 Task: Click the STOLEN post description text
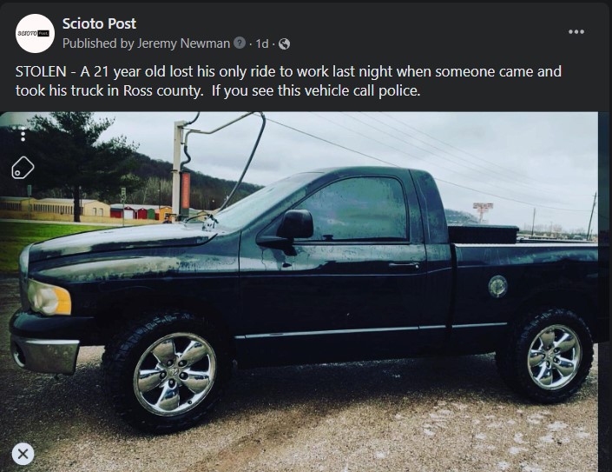[288, 81]
